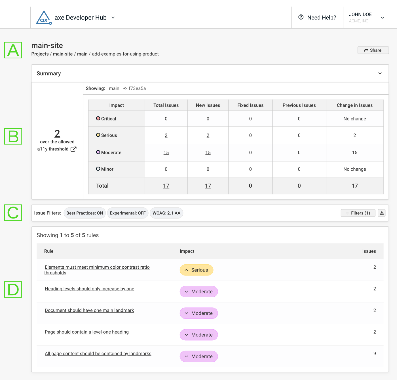Collapse the Summary panel chevron

tap(380, 73)
